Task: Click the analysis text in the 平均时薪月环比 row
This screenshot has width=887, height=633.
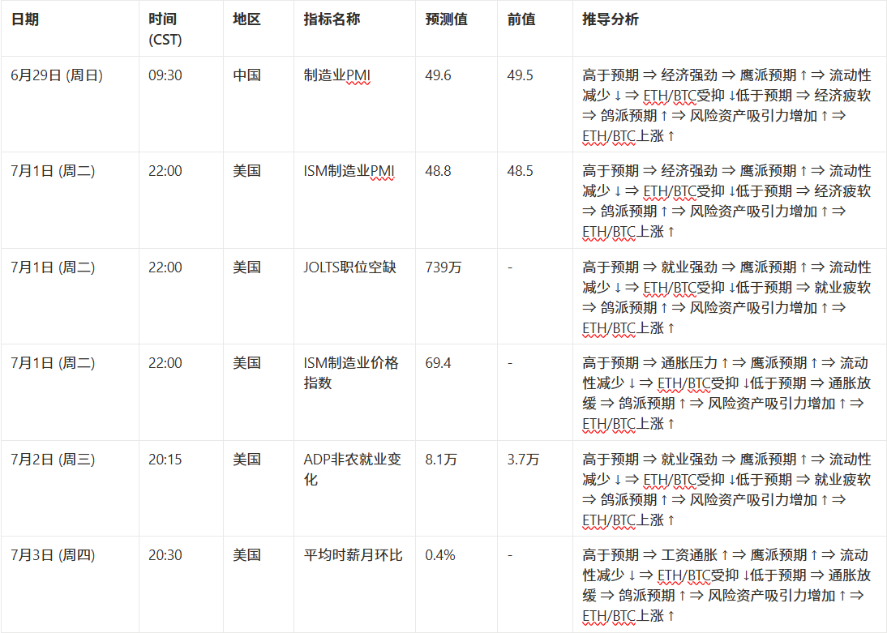Action: pyautogui.click(x=726, y=585)
